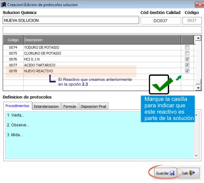Open the Formula tab
This screenshot has height=183, width=204.
[x=70, y=106]
